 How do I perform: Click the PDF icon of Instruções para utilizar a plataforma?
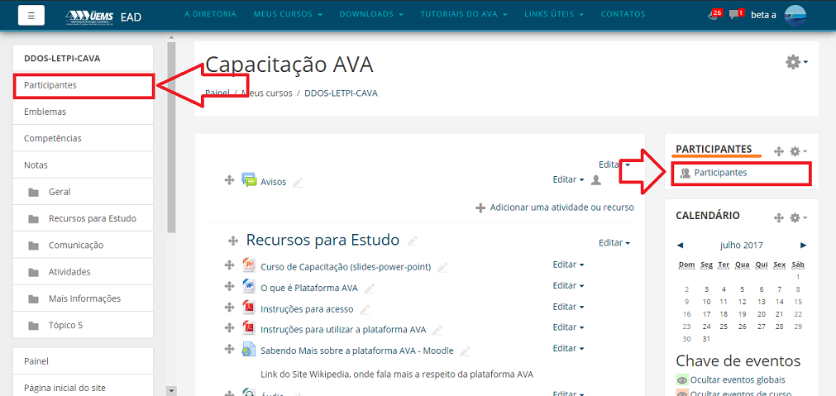coord(249,327)
